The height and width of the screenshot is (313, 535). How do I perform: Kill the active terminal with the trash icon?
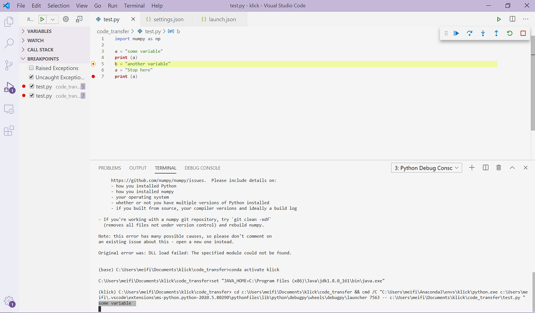pos(498,167)
